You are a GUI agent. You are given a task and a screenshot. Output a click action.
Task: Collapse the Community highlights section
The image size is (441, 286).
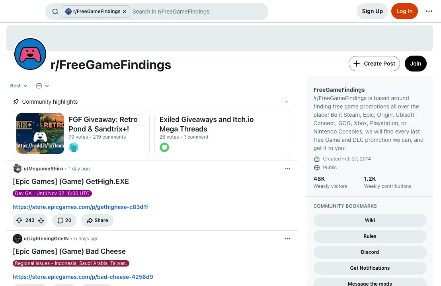point(286,102)
